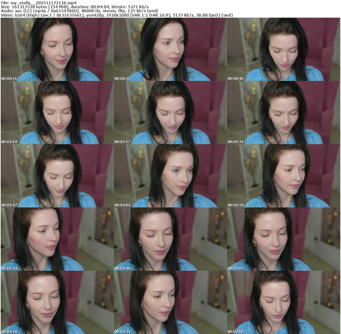Click the Audio line with aac (LC)
The image size is (341, 334).
point(80,11)
